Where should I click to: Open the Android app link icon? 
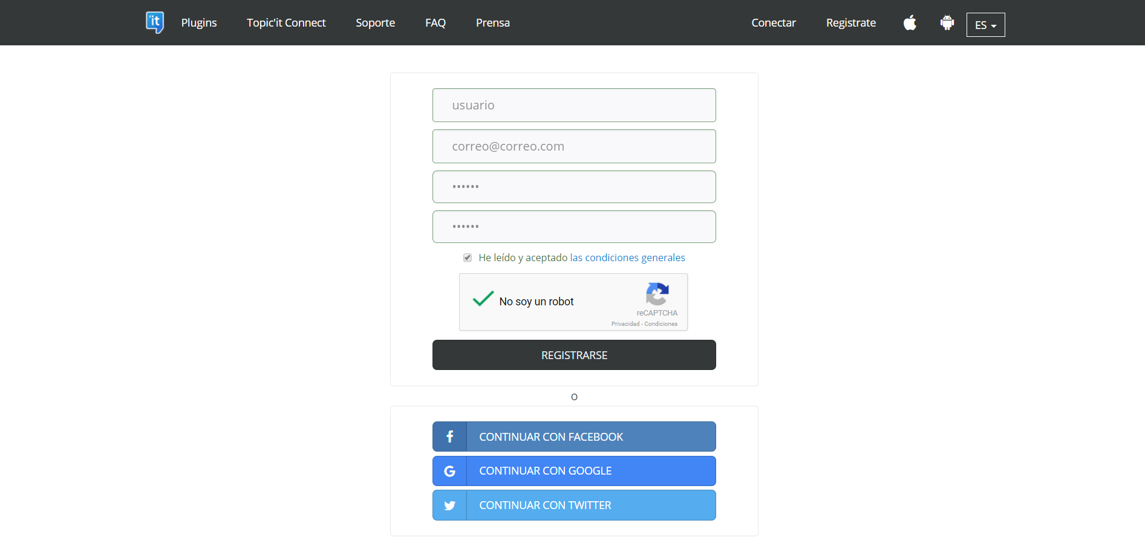click(947, 23)
